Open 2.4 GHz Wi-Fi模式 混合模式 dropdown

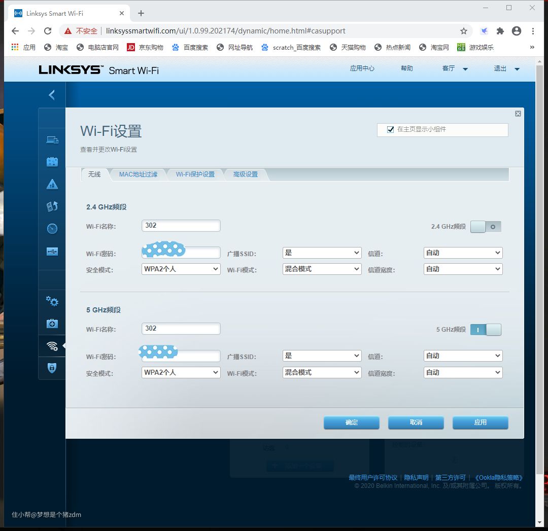coord(322,269)
